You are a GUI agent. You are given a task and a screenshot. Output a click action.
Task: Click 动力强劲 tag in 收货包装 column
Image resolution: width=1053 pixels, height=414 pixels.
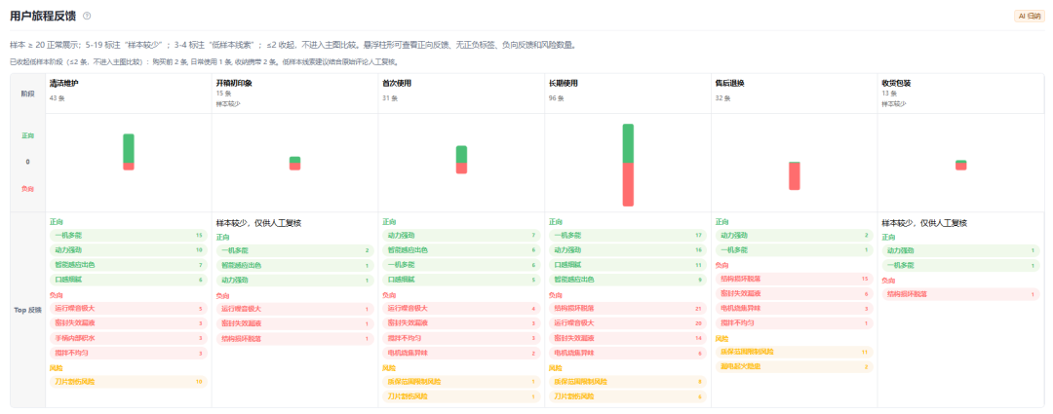961,250
